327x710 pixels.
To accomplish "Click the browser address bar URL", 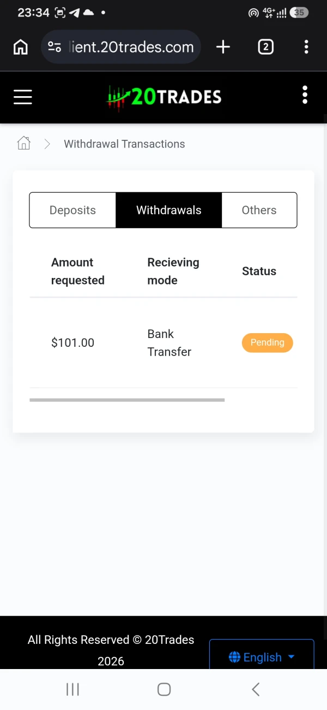I will [x=132, y=47].
